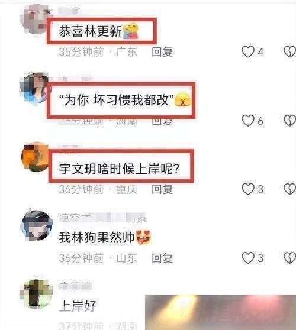Reply to the Chongqing comment via 回复

click(x=162, y=189)
